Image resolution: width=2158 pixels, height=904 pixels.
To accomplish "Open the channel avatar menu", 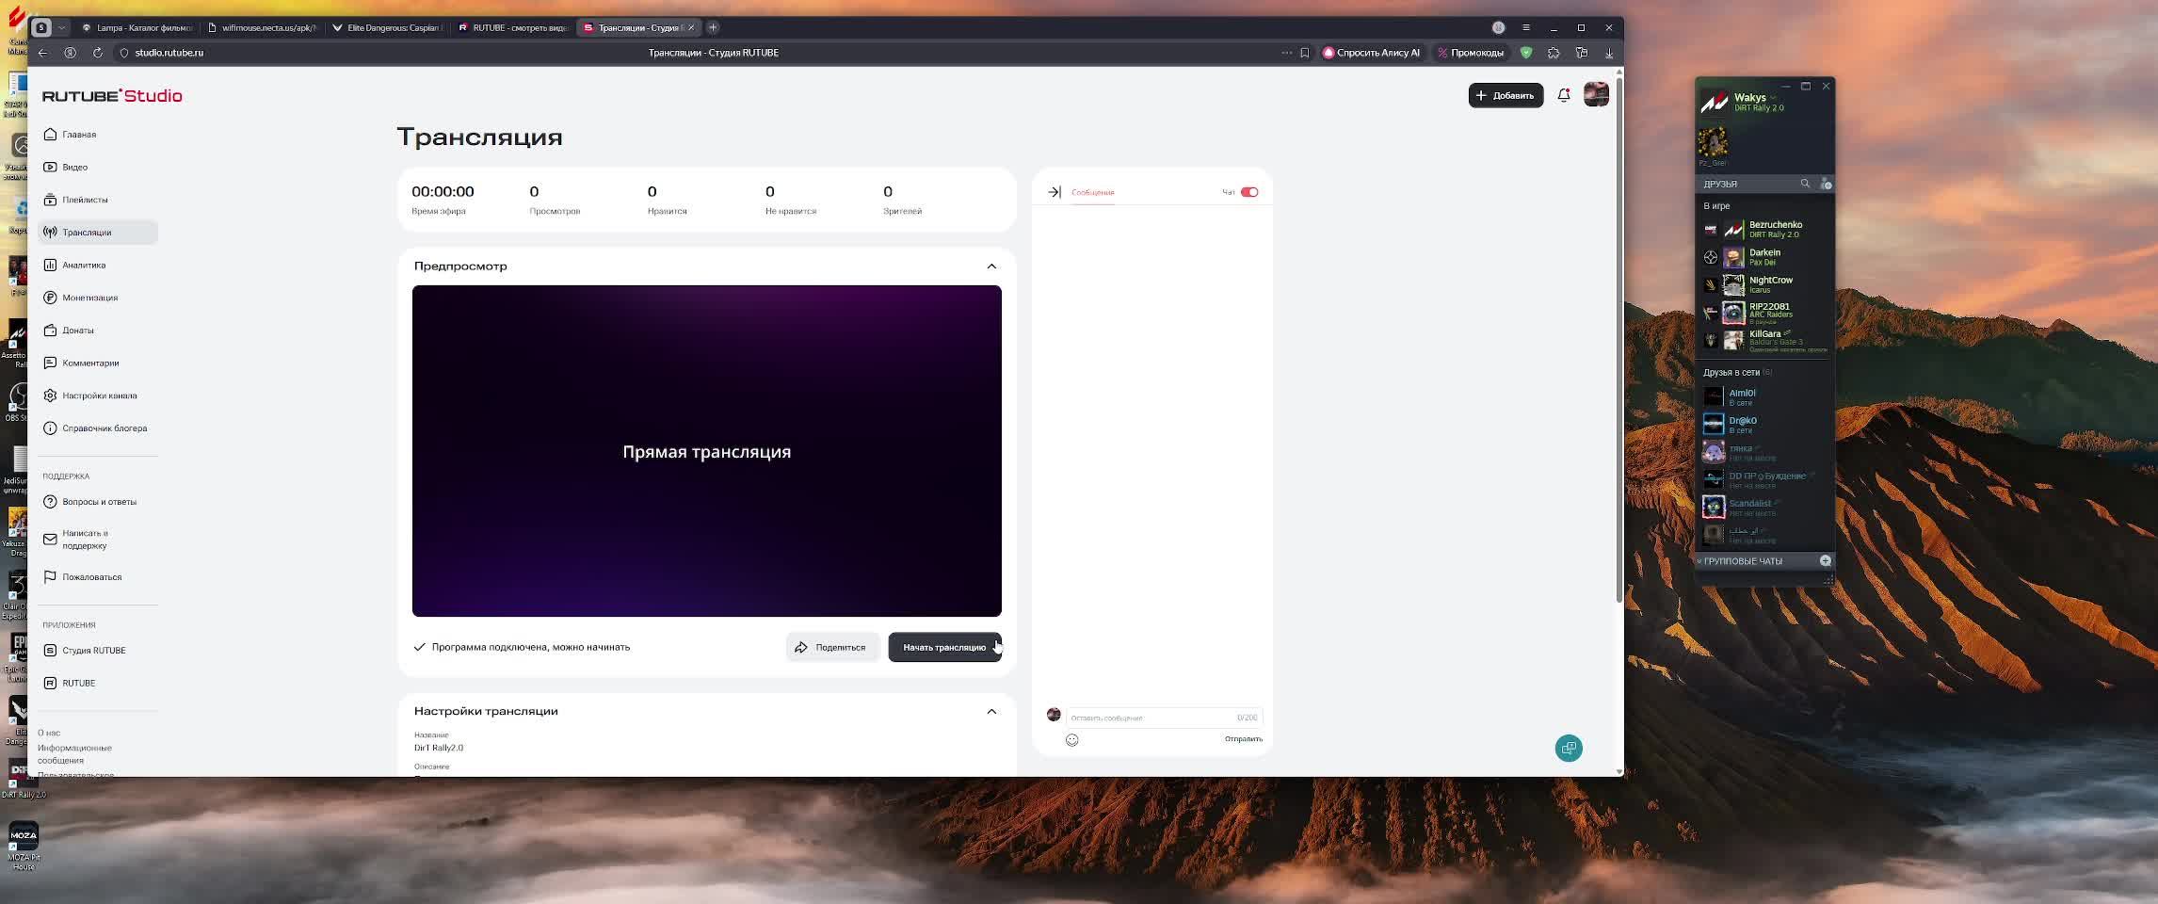I will click(1596, 95).
